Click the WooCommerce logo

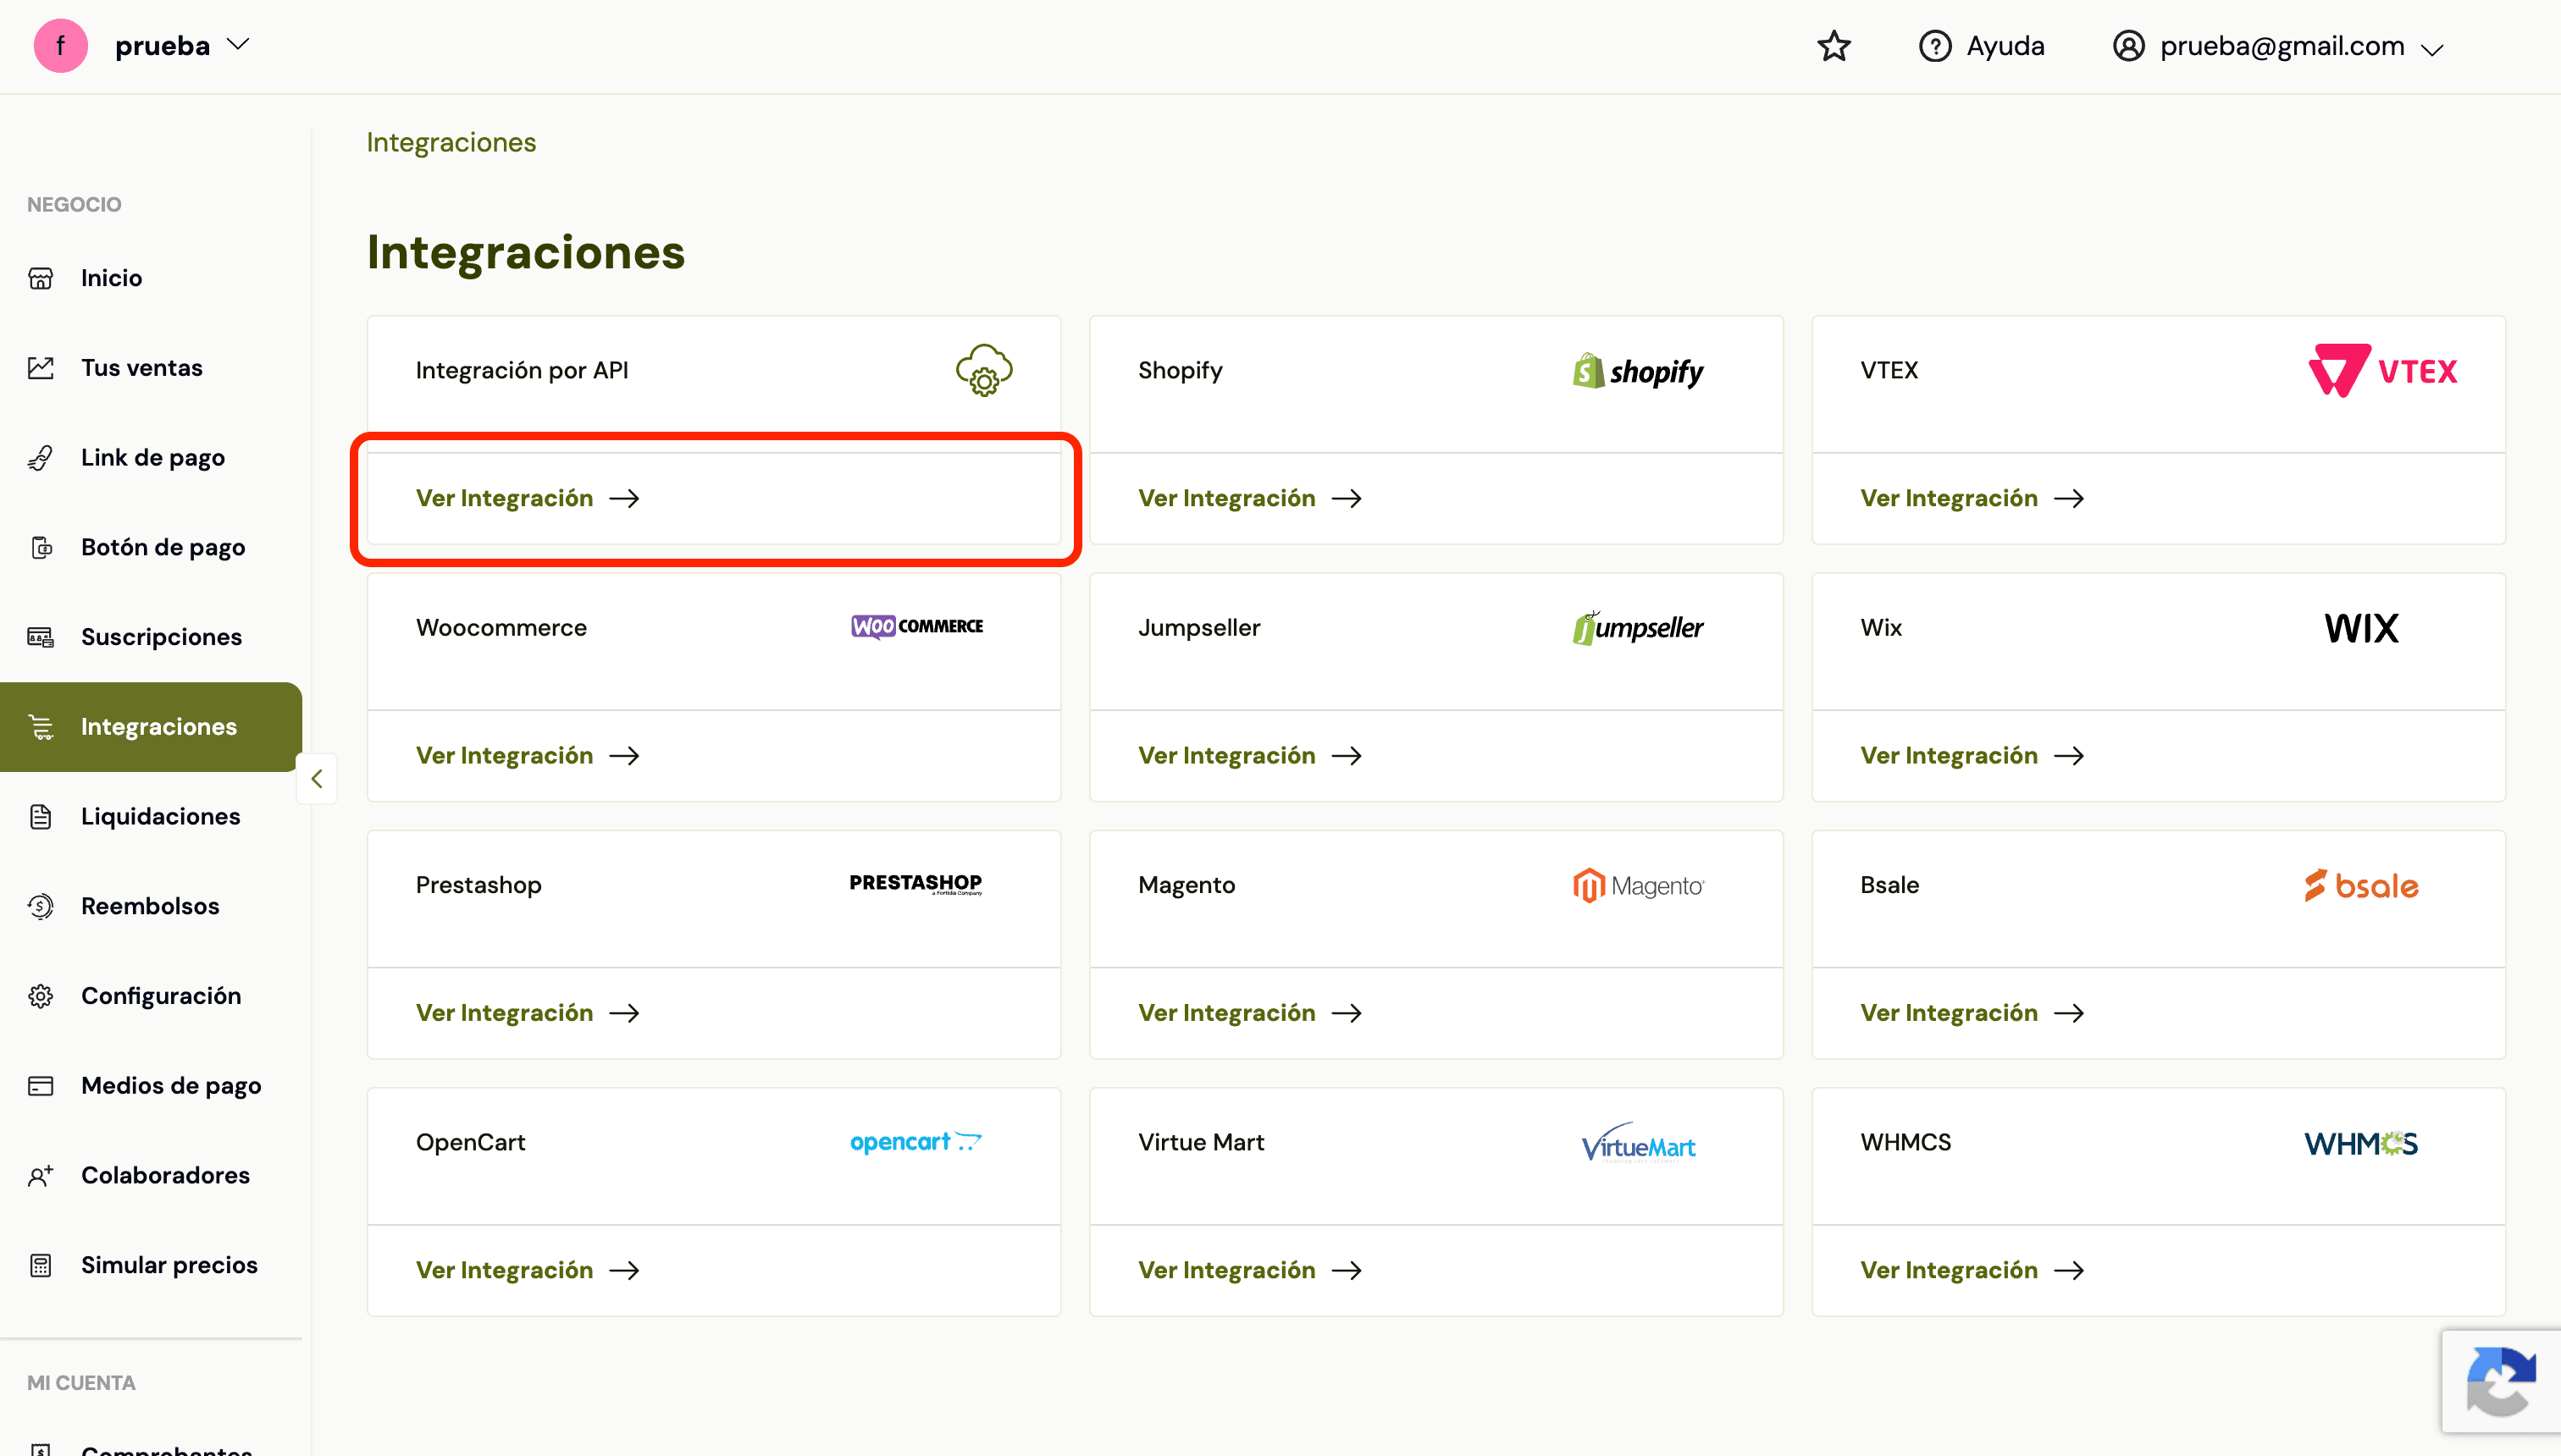(x=916, y=626)
